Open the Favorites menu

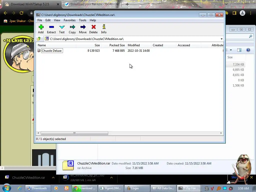(x=69, y=20)
